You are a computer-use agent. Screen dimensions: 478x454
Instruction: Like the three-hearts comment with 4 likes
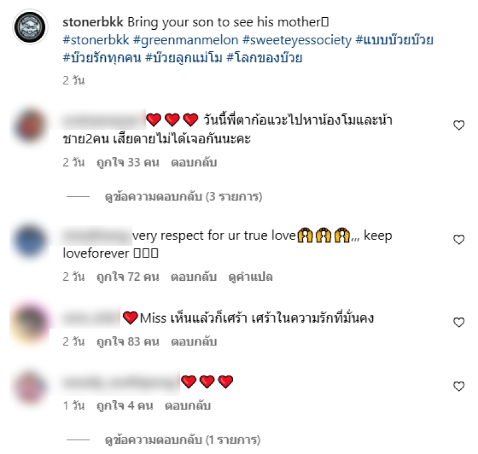459,386
